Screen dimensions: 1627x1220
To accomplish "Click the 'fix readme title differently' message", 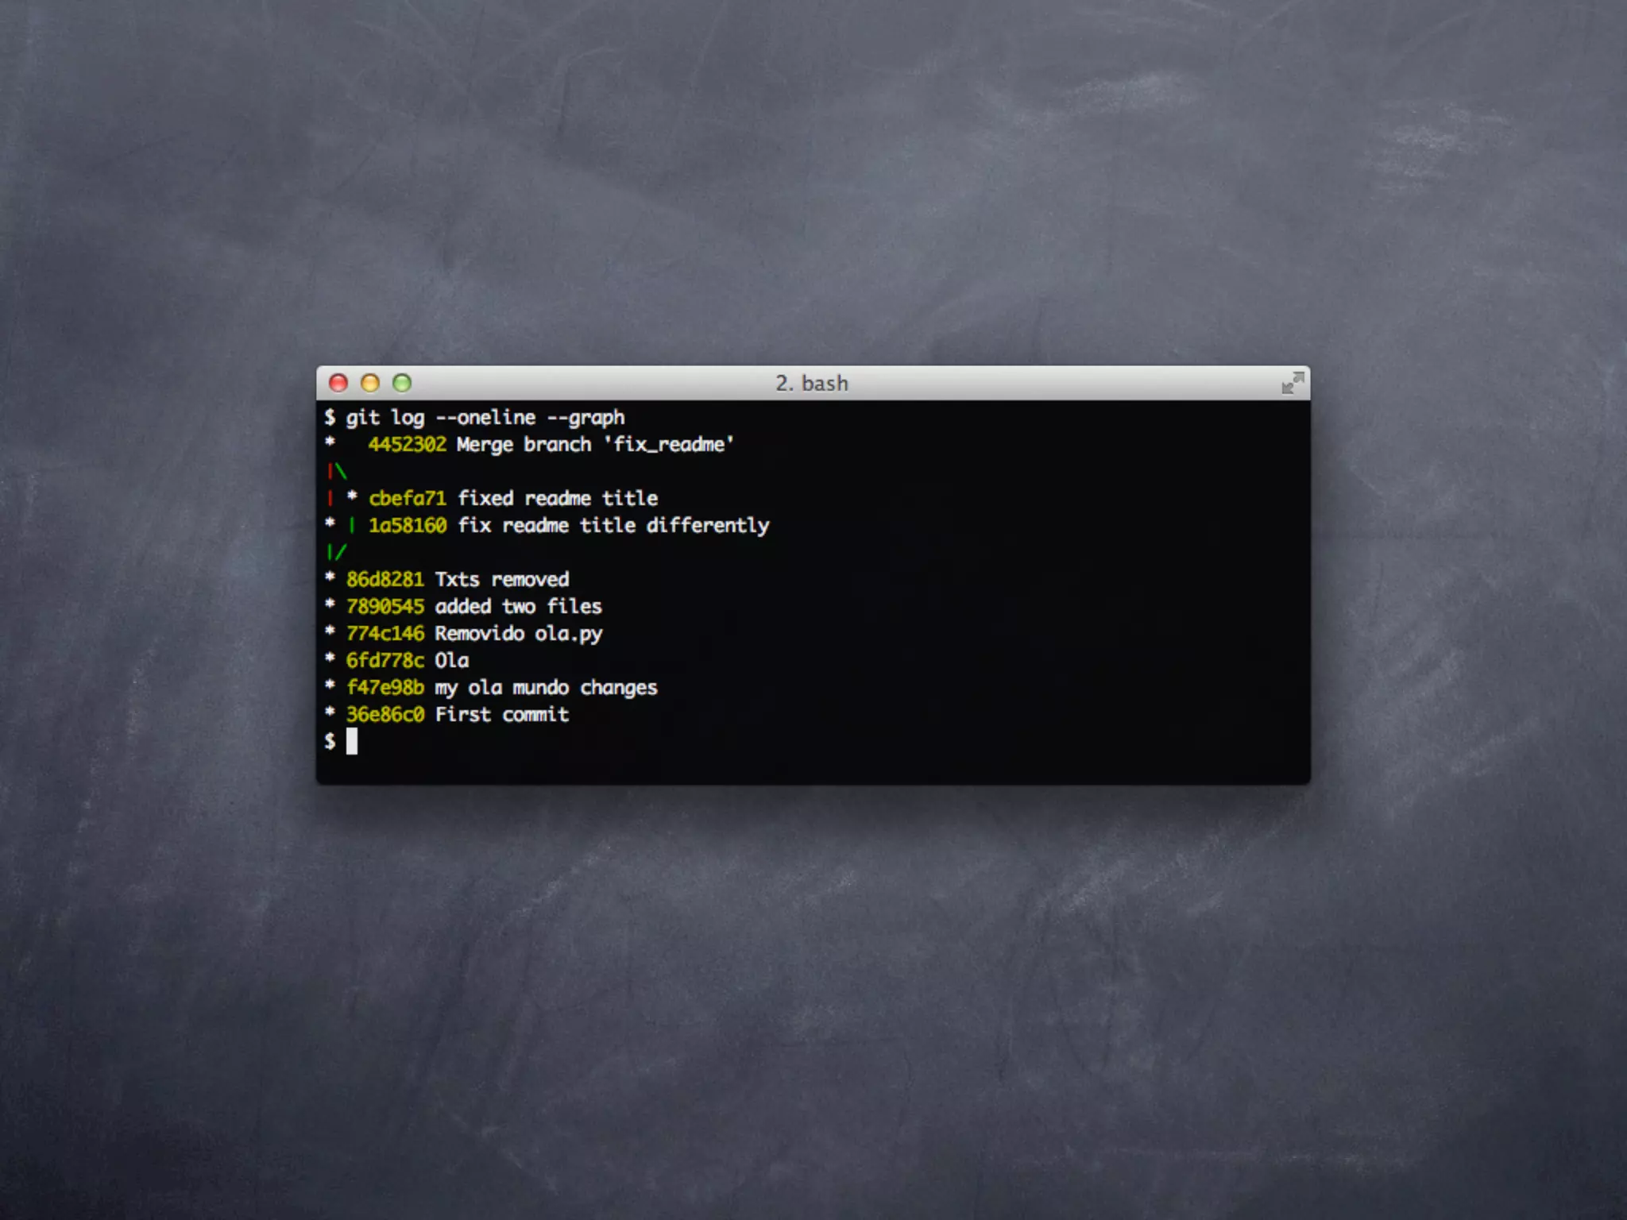I will tap(613, 525).
